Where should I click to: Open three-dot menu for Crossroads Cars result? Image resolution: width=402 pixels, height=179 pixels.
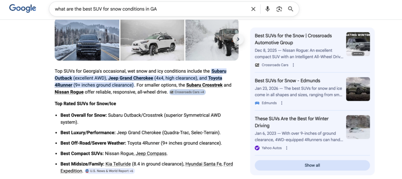click(293, 65)
